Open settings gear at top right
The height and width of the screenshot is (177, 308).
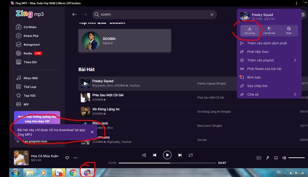pos(303,14)
